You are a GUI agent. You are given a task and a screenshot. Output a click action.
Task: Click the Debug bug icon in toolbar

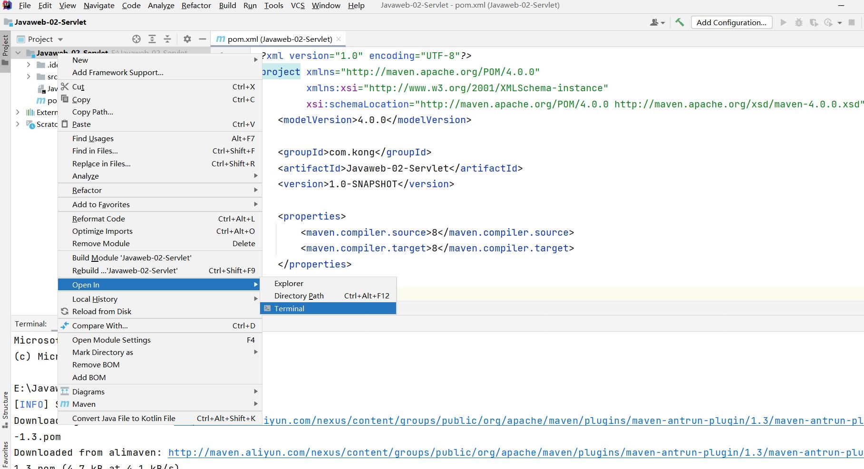tap(799, 22)
